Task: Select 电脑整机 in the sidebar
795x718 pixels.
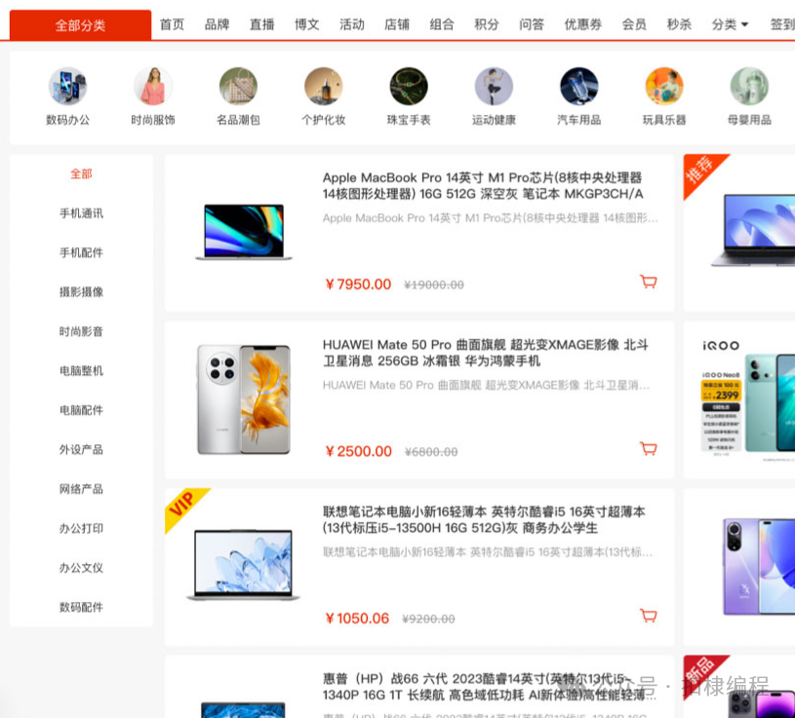Action: (x=81, y=370)
